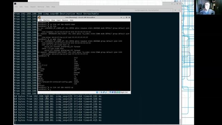Open the Terminal menu of the background terminal
This screenshot has height=125, width=222.
41,7
